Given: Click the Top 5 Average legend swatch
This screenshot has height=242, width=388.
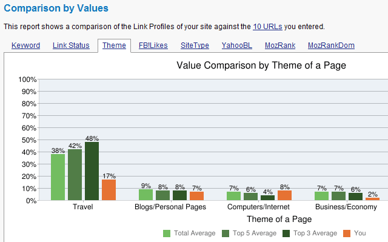Looking at the screenshot, I should click(226, 234).
